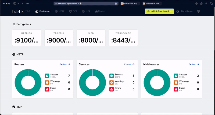Viewport: 215px width, 115px height.
Task: Switch to the HTTP tab
Action: 60,11
